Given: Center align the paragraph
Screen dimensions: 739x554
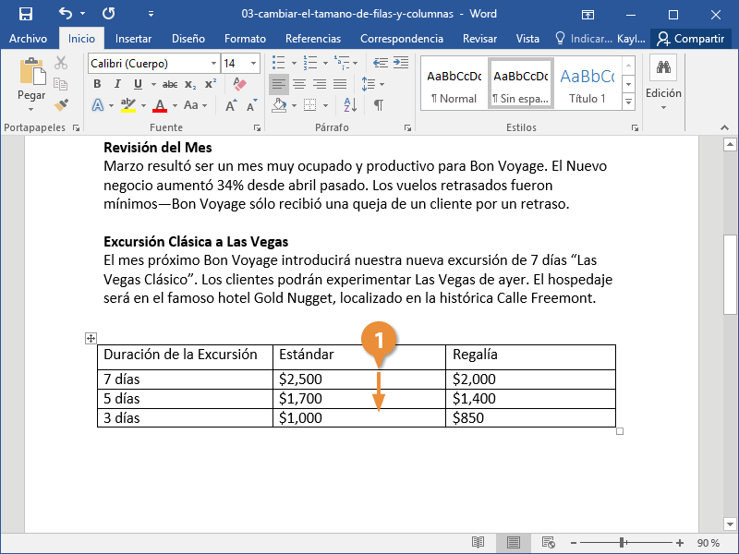Looking at the screenshot, I should (298, 84).
